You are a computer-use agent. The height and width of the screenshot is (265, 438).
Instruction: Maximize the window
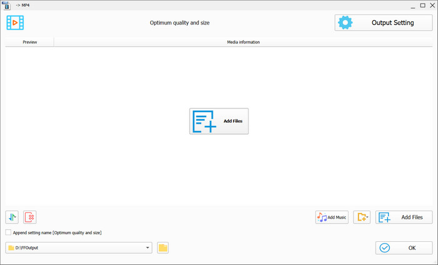[422, 5]
